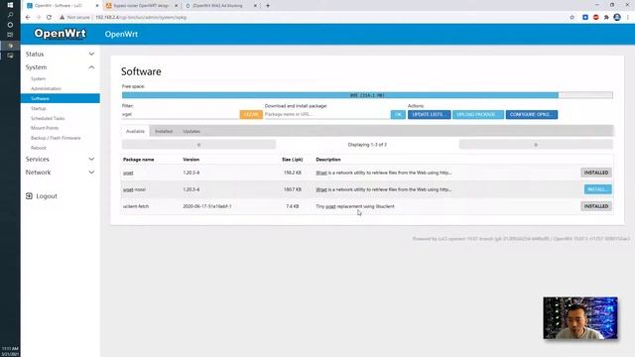Click the OpenWrt hostname link in header
Screen dimensions: 635x357
click(121, 34)
